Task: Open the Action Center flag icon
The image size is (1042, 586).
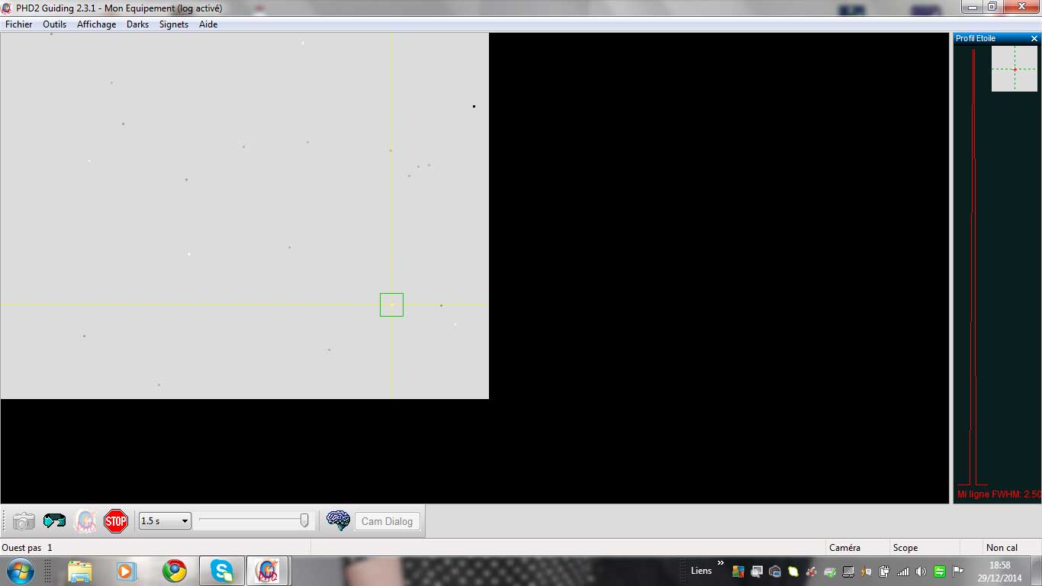Action: point(958,572)
